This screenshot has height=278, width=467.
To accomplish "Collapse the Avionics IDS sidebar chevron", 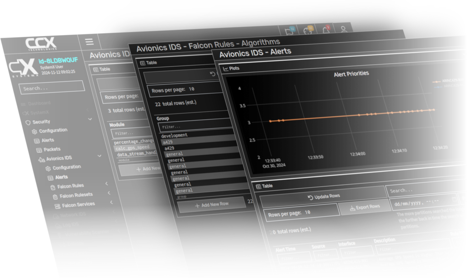I will pos(99,155).
